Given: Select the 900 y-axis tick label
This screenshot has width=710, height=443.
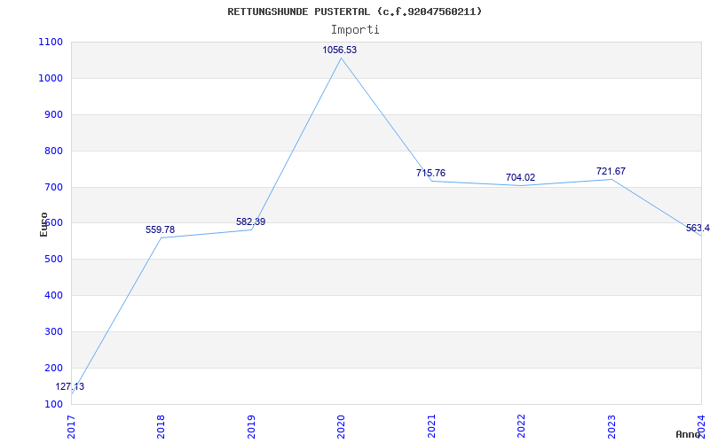Looking at the screenshot, I should coord(53,115).
